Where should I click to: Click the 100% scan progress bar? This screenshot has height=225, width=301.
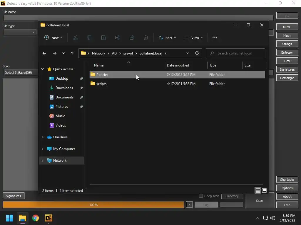(93, 205)
